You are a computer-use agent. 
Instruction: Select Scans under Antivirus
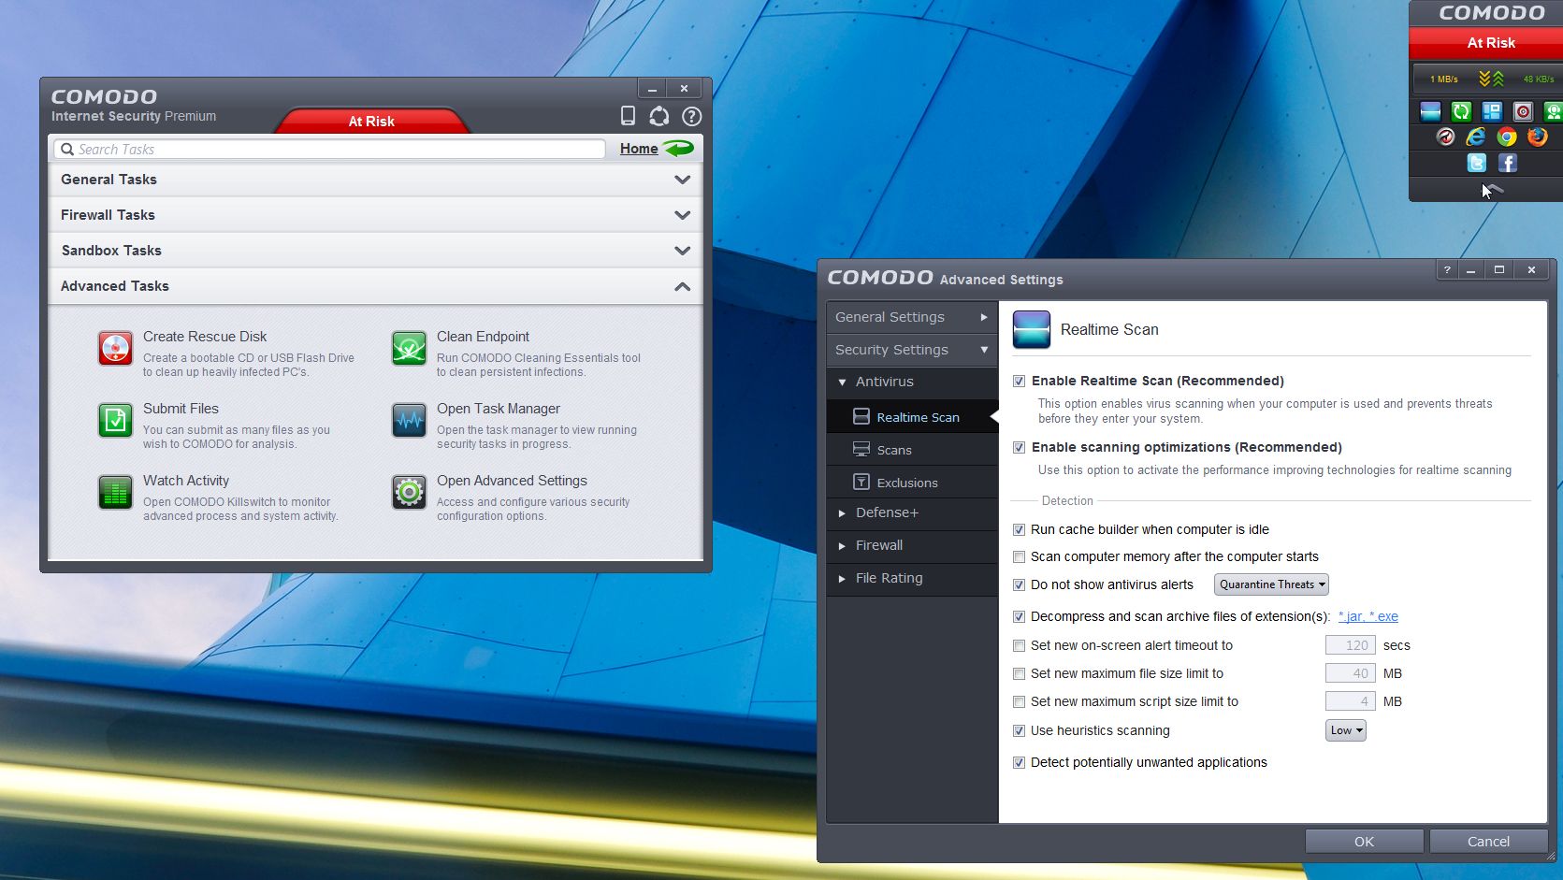point(894,450)
